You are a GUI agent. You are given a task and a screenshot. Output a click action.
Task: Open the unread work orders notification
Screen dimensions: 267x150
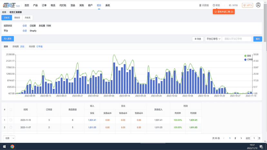click(223, 12)
